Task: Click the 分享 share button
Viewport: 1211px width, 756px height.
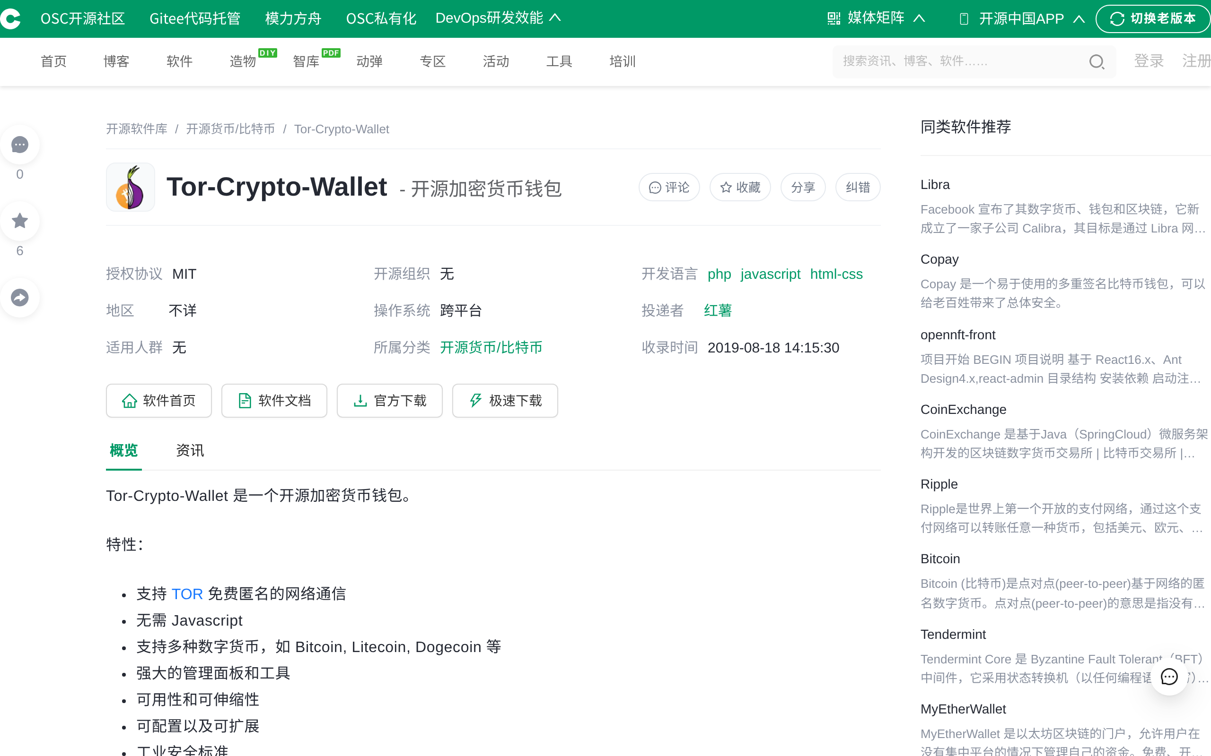Action: 803,188
